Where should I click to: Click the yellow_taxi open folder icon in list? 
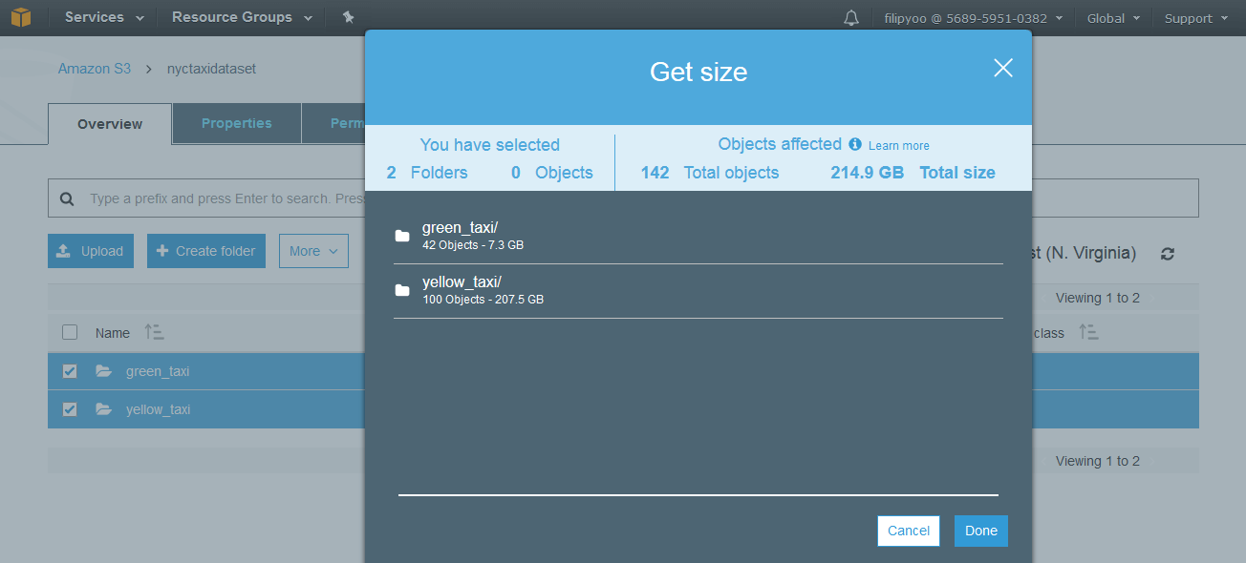point(104,409)
